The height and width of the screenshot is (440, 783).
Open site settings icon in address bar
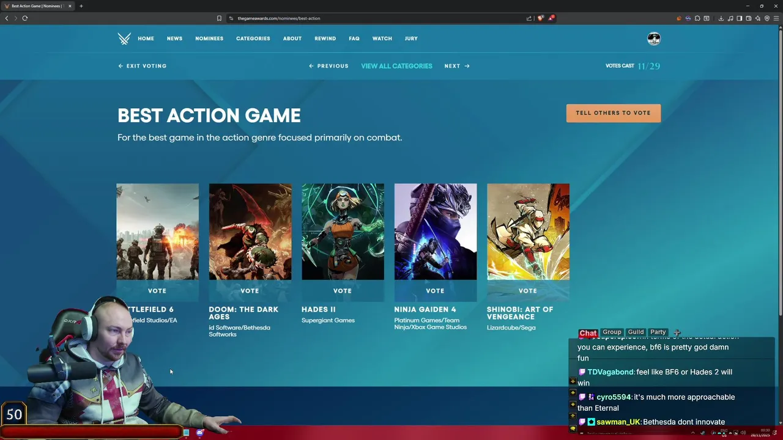point(231,18)
